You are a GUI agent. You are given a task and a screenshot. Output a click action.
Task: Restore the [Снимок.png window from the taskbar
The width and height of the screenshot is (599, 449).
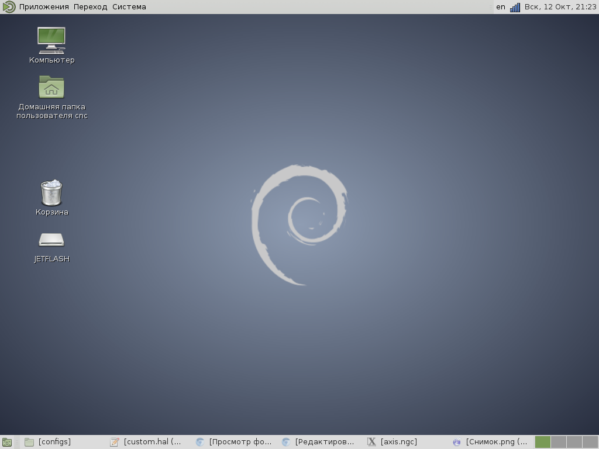point(491,442)
